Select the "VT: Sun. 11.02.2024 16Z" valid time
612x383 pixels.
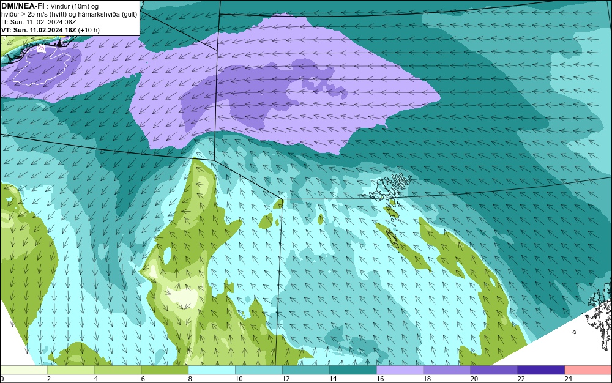point(39,30)
